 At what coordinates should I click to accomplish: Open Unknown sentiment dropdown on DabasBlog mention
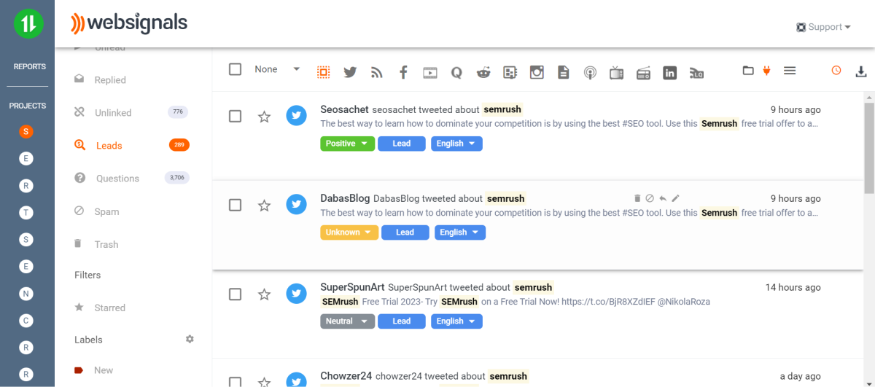point(349,232)
